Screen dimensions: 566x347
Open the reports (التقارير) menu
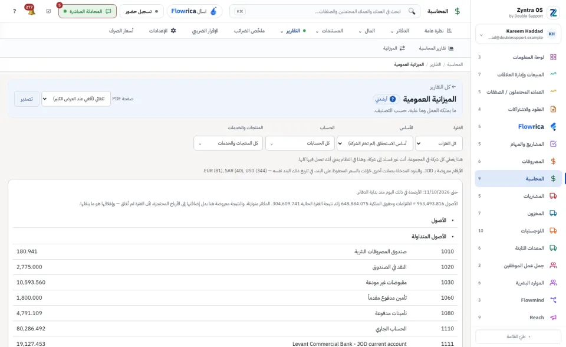pos(293,31)
